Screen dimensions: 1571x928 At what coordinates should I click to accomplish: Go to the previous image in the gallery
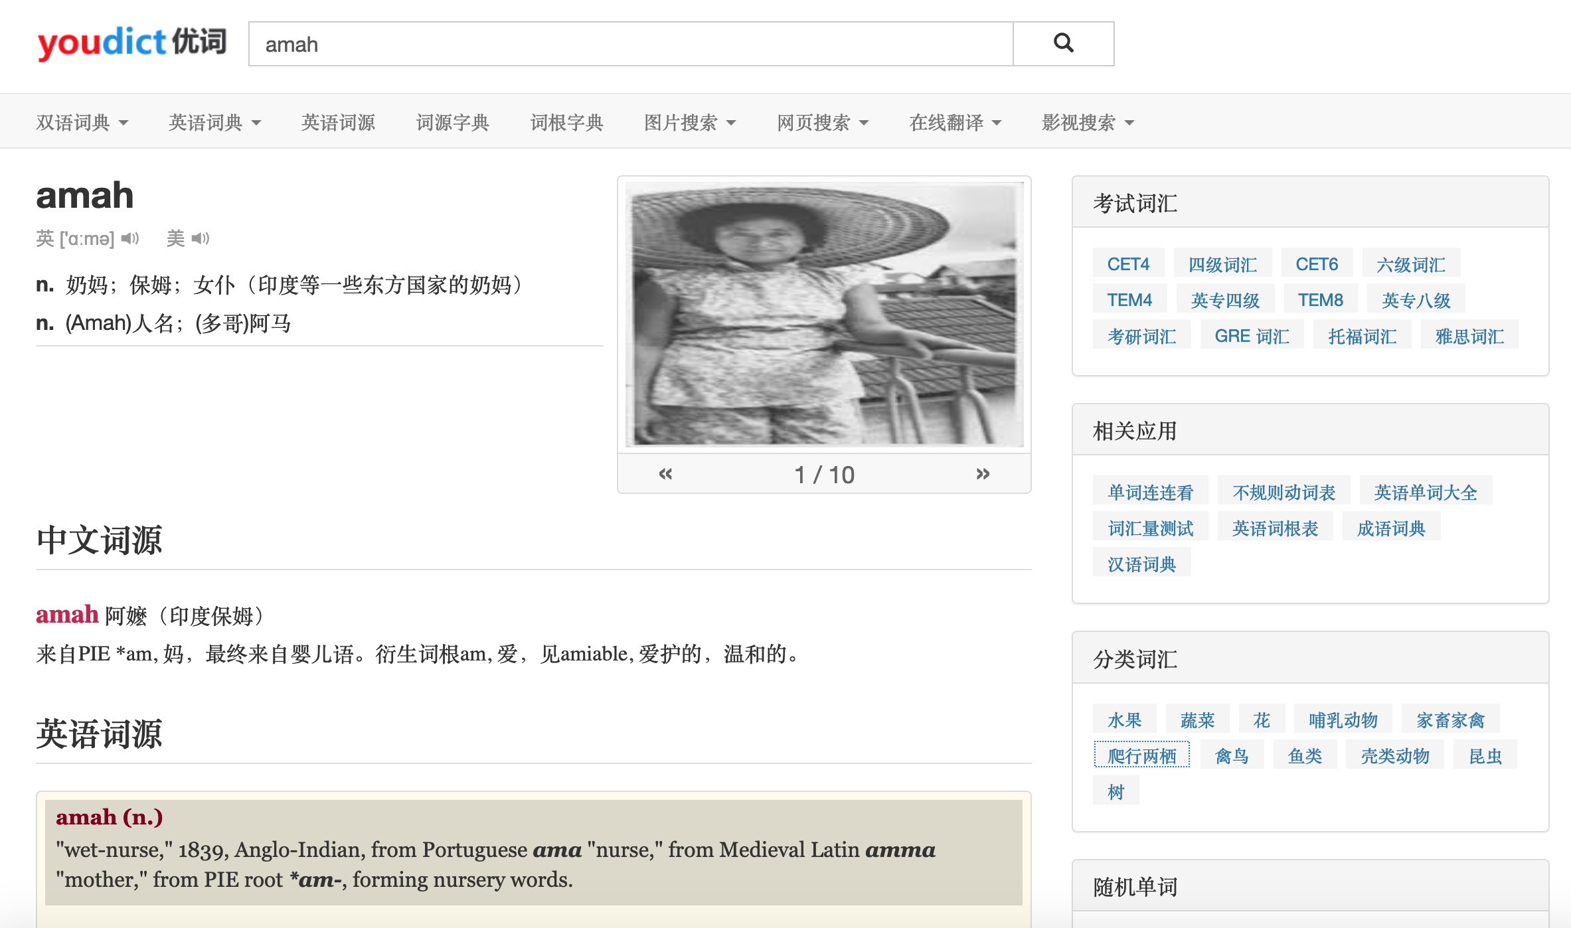pyautogui.click(x=665, y=474)
